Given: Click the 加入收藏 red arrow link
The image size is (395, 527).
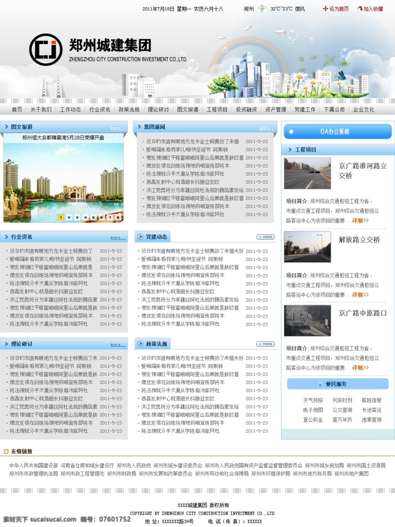Looking at the screenshot, I should point(370,9).
